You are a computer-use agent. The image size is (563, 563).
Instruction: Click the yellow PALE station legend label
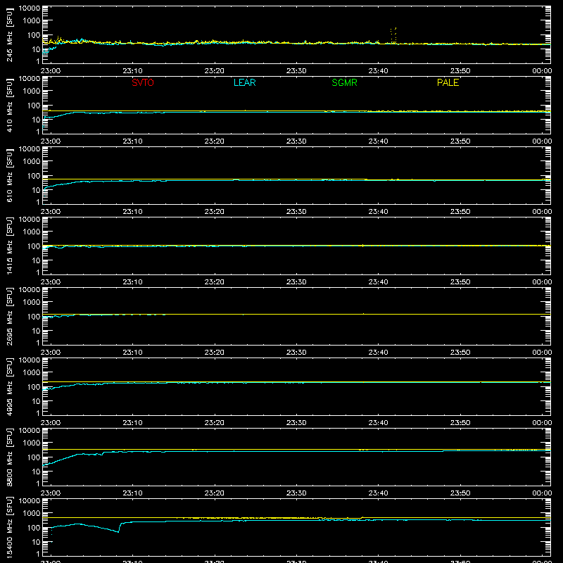[448, 82]
